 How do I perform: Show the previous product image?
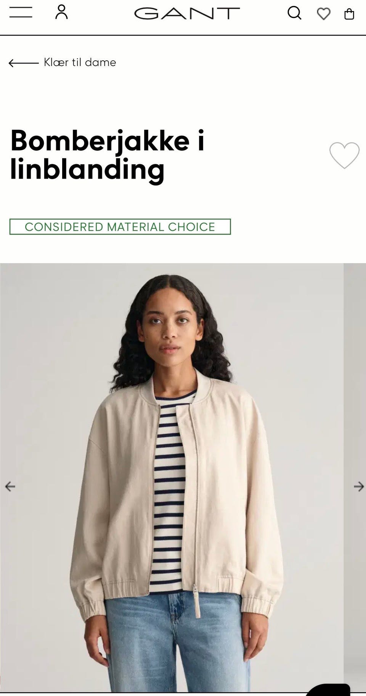(10, 486)
